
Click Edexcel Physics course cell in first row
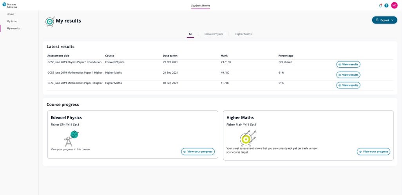tap(114, 62)
